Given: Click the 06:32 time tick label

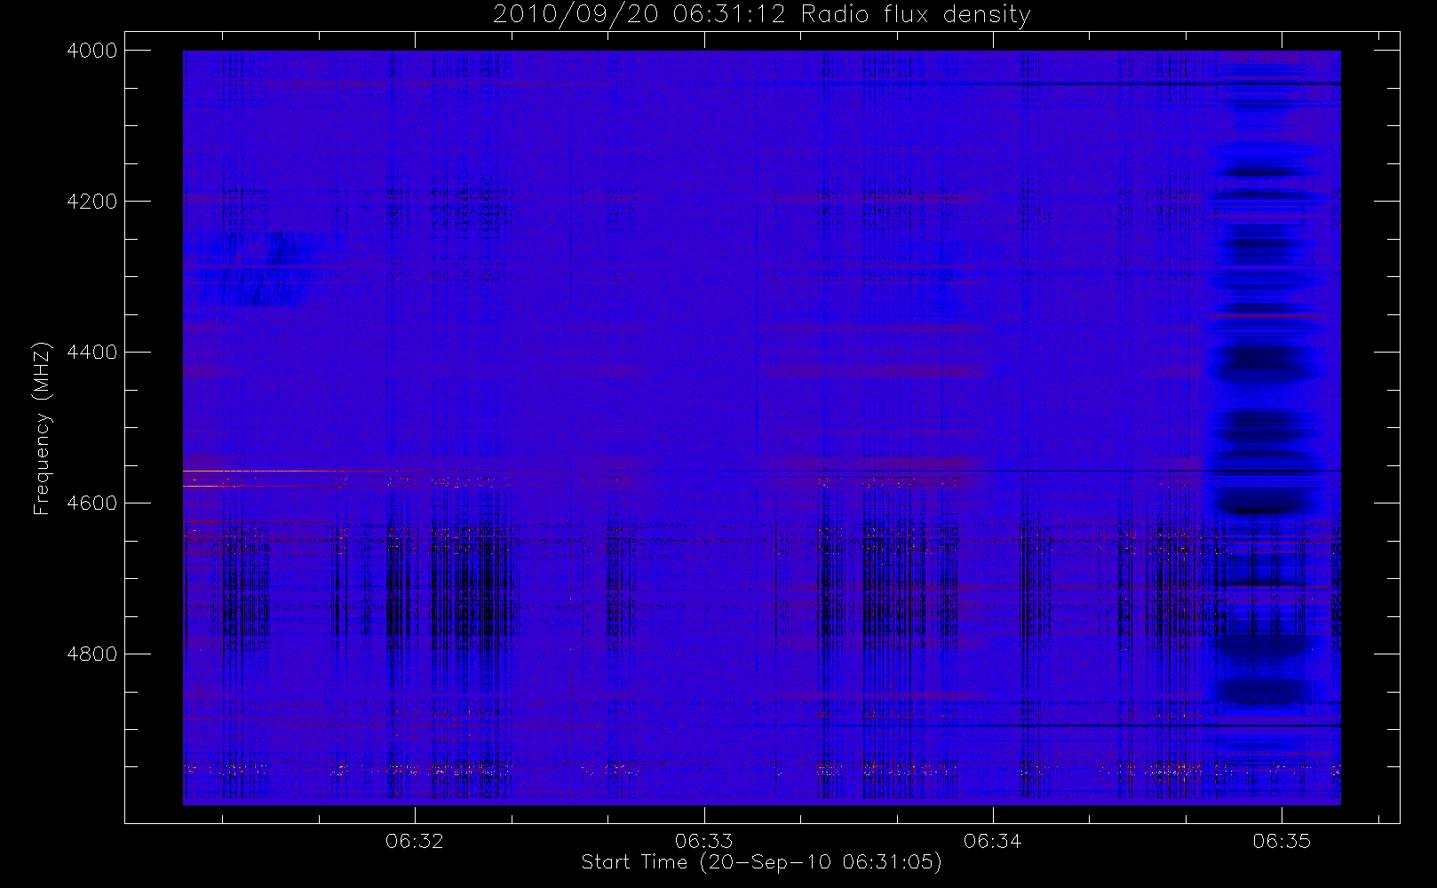Looking at the screenshot, I should [x=415, y=841].
